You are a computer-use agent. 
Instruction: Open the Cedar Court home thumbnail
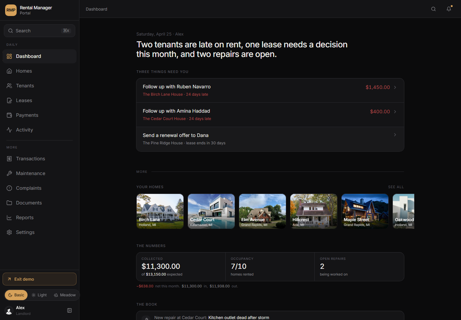211,211
